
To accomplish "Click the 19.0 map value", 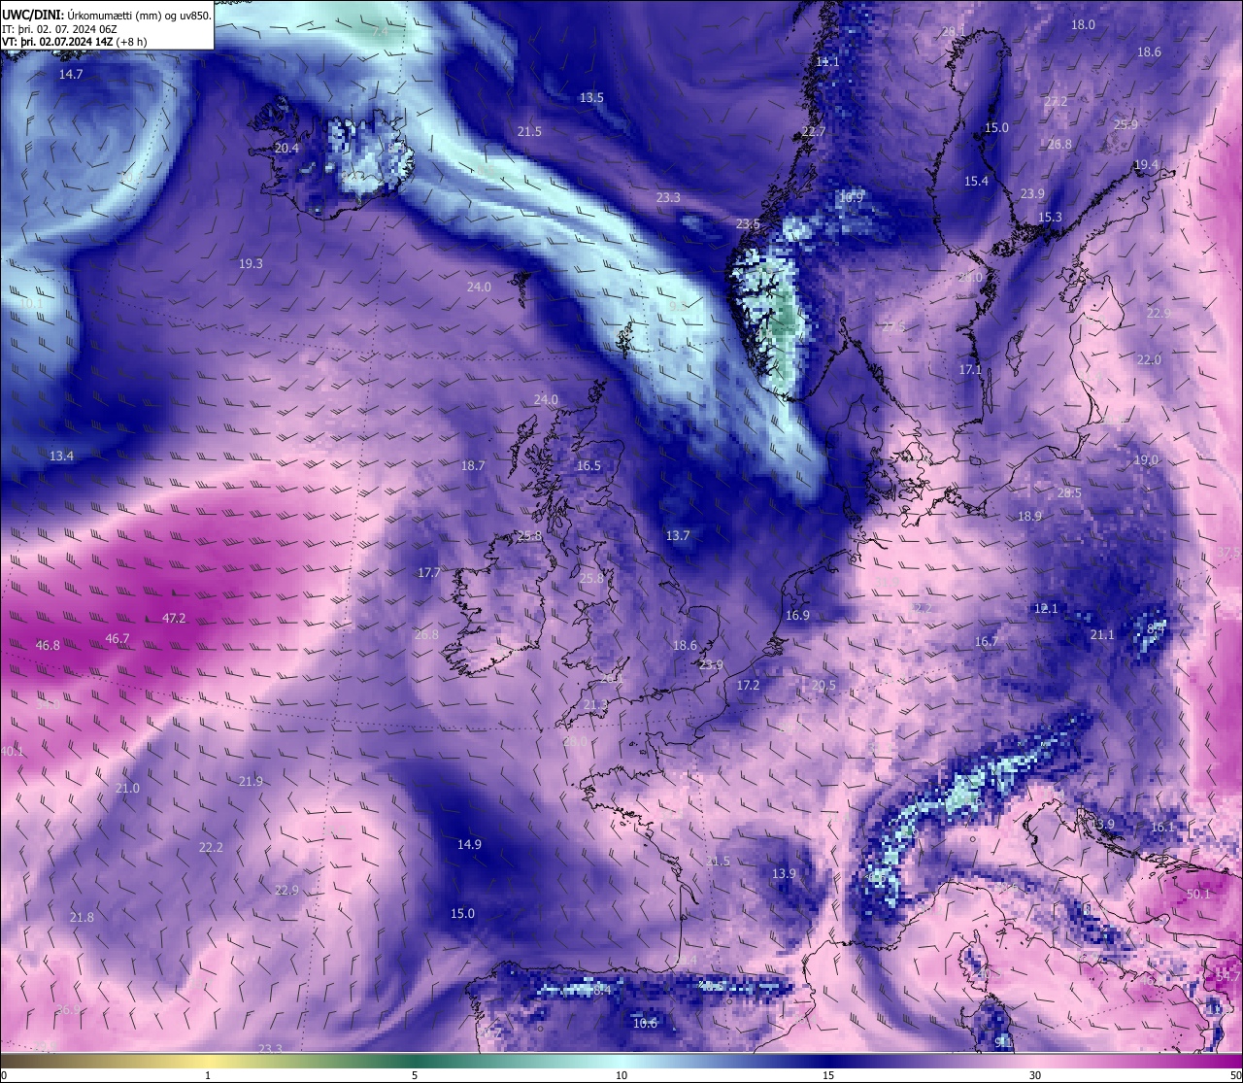I will [x=1146, y=459].
